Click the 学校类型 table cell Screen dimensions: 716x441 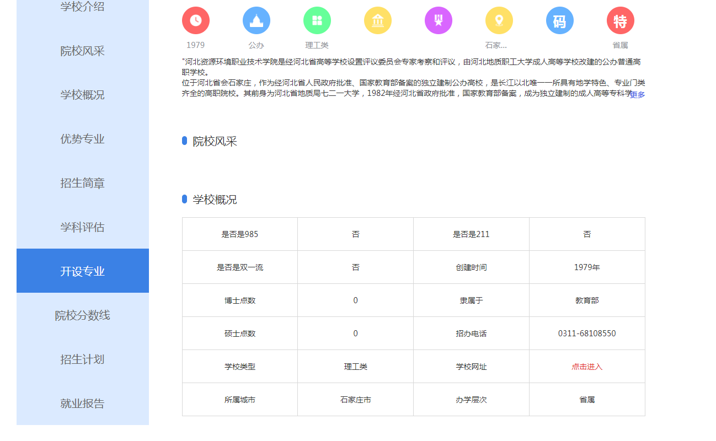click(240, 367)
